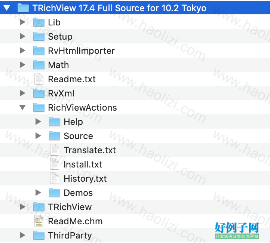Click the History.txt document icon

tap(55, 178)
